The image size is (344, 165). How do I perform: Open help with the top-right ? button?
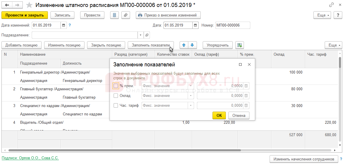point(338,15)
